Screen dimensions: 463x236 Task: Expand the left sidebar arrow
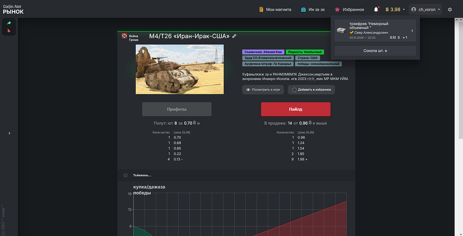click(9, 133)
